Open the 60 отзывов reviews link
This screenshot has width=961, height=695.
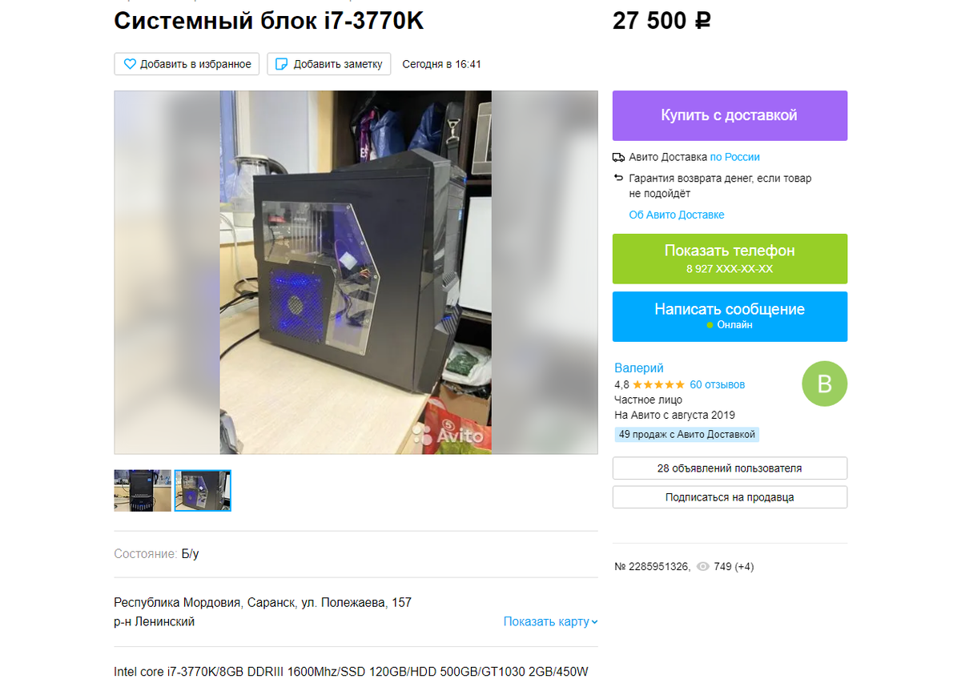(x=717, y=385)
